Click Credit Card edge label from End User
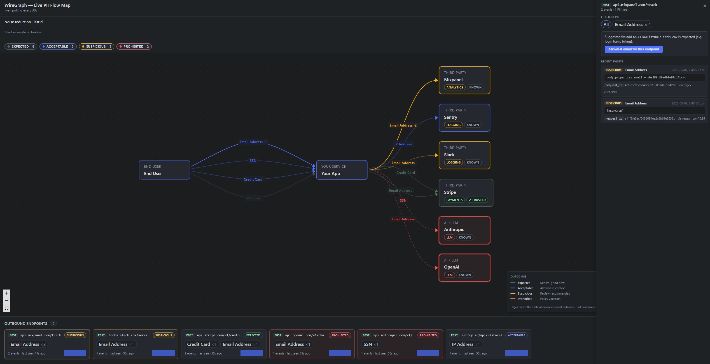This screenshot has width=710, height=364. [253, 179]
